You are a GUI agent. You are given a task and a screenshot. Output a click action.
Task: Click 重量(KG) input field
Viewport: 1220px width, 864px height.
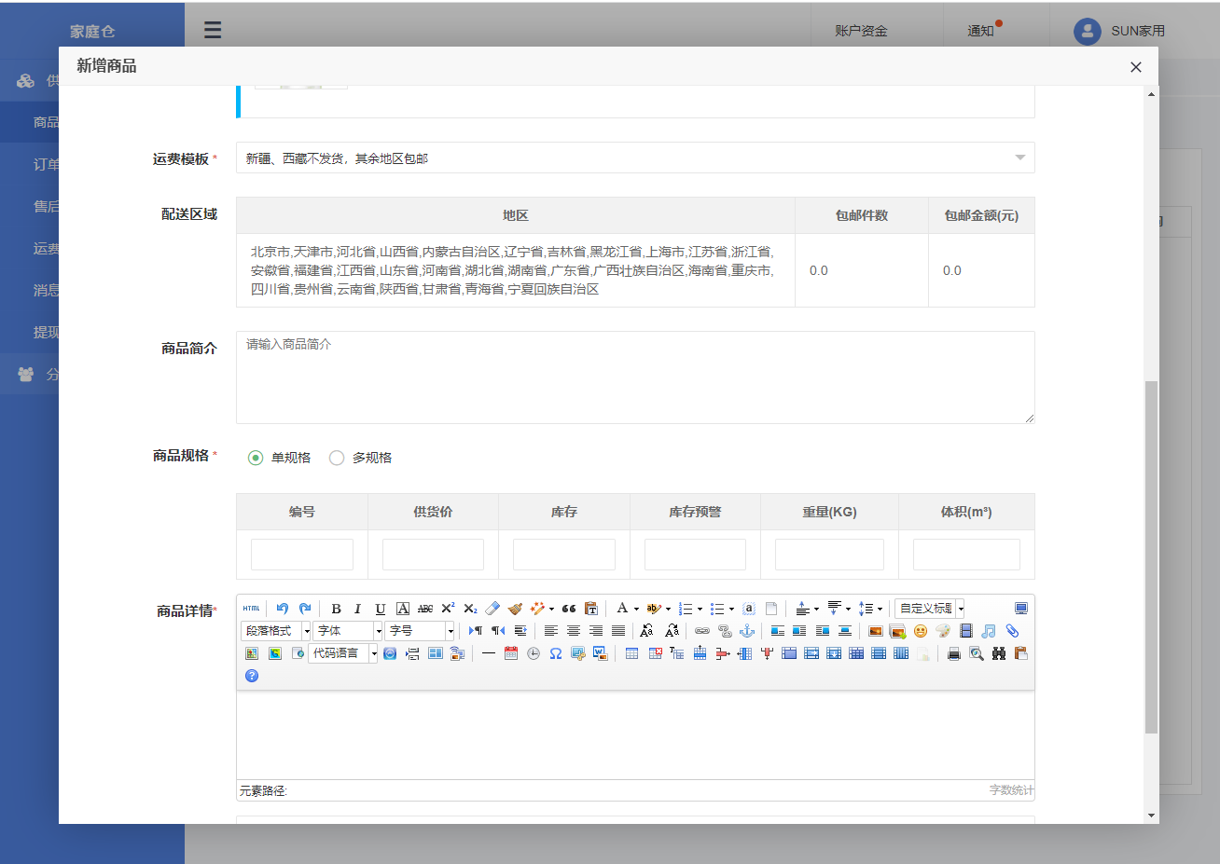829,555
